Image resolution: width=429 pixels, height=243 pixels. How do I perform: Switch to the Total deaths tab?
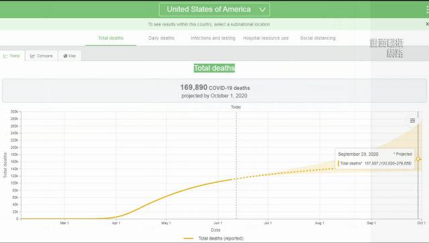coord(111,38)
